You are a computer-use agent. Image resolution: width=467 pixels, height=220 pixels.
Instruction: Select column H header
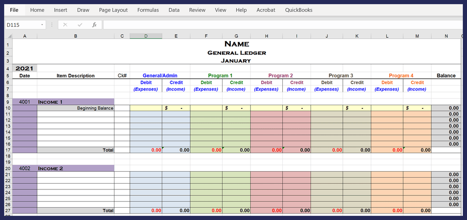coord(266,36)
